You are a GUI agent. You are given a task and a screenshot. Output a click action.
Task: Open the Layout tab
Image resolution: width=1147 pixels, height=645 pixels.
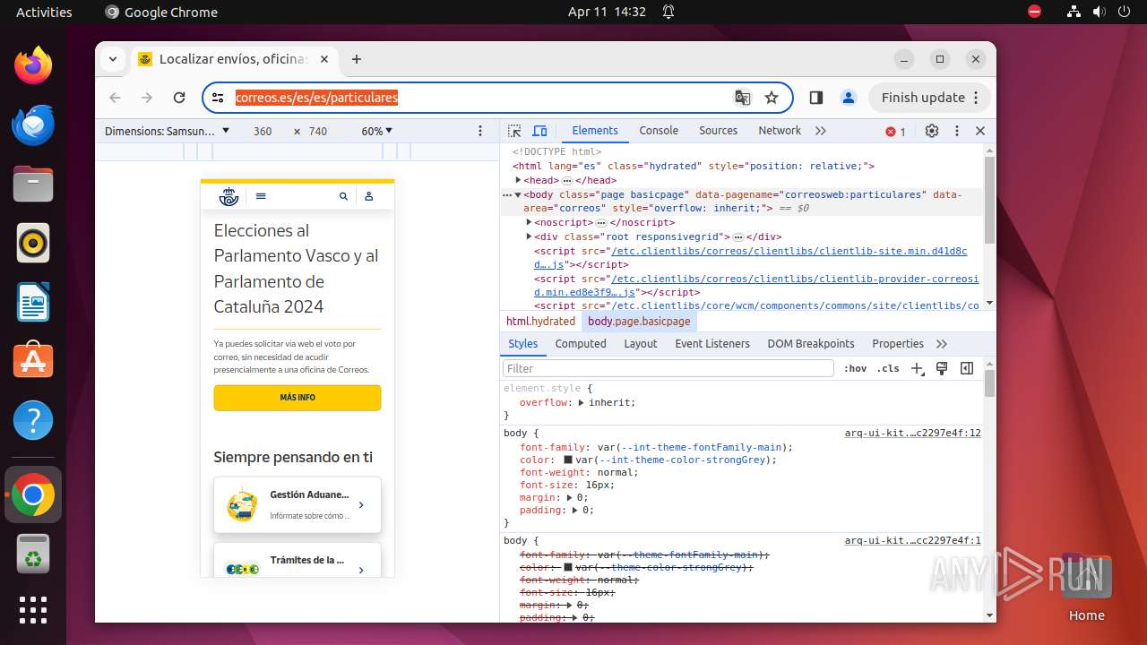pos(641,344)
